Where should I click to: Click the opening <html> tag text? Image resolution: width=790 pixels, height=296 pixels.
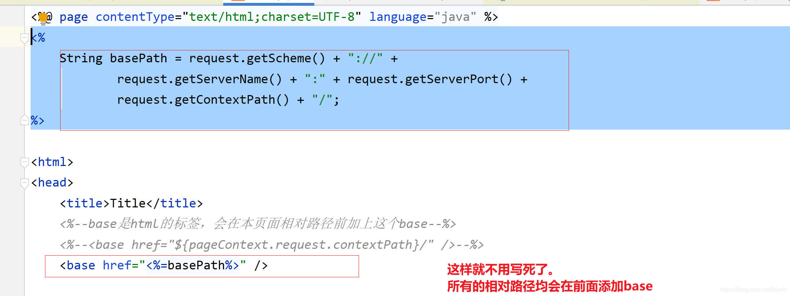point(52,162)
